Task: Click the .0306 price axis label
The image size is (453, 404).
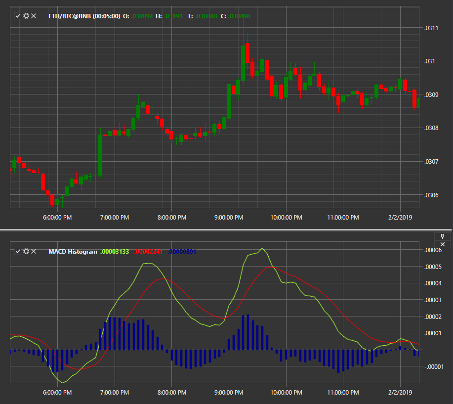Action: tap(431, 195)
